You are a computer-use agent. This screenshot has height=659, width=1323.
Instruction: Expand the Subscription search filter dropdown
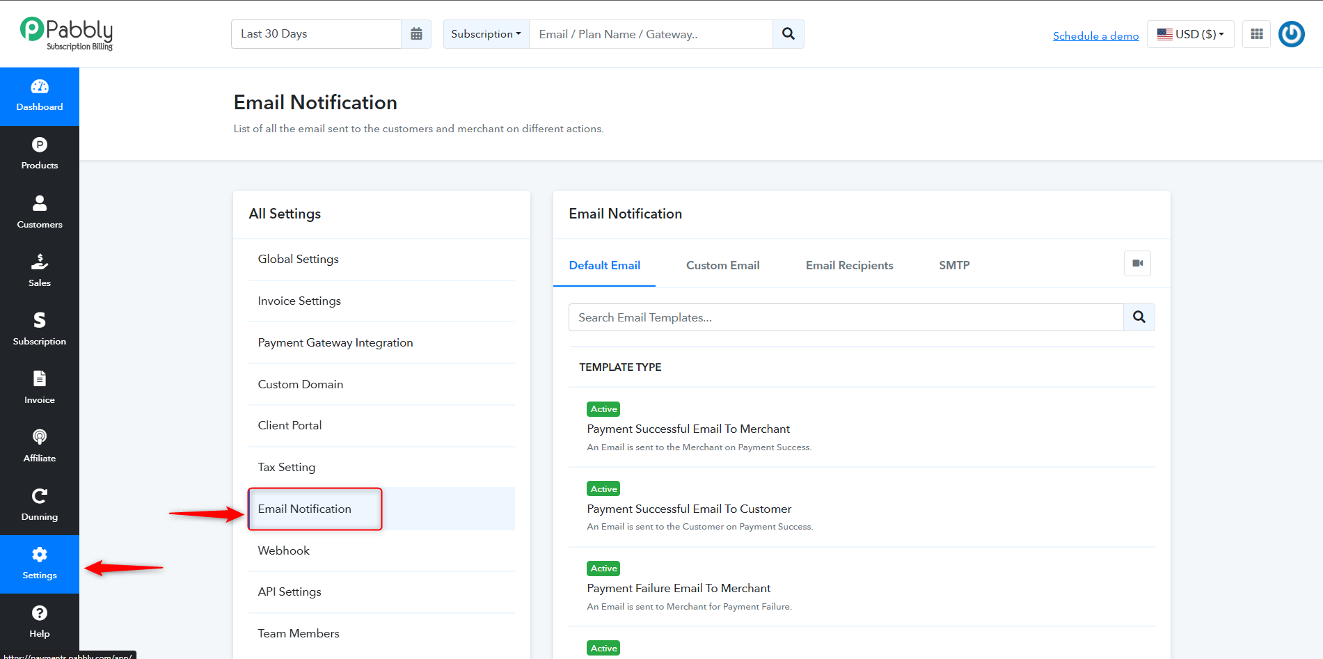pos(486,34)
